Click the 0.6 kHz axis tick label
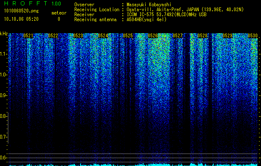This screenshot has width=261, height=166. pyautogui.click(x=3, y=158)
